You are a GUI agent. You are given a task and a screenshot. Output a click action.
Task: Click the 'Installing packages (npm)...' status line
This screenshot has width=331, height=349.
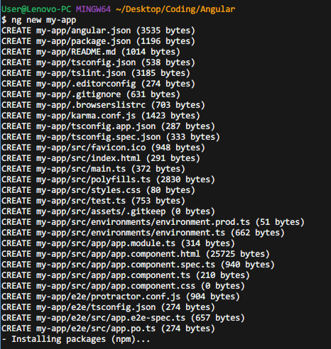pyautogui.click(x=76, y=339)
